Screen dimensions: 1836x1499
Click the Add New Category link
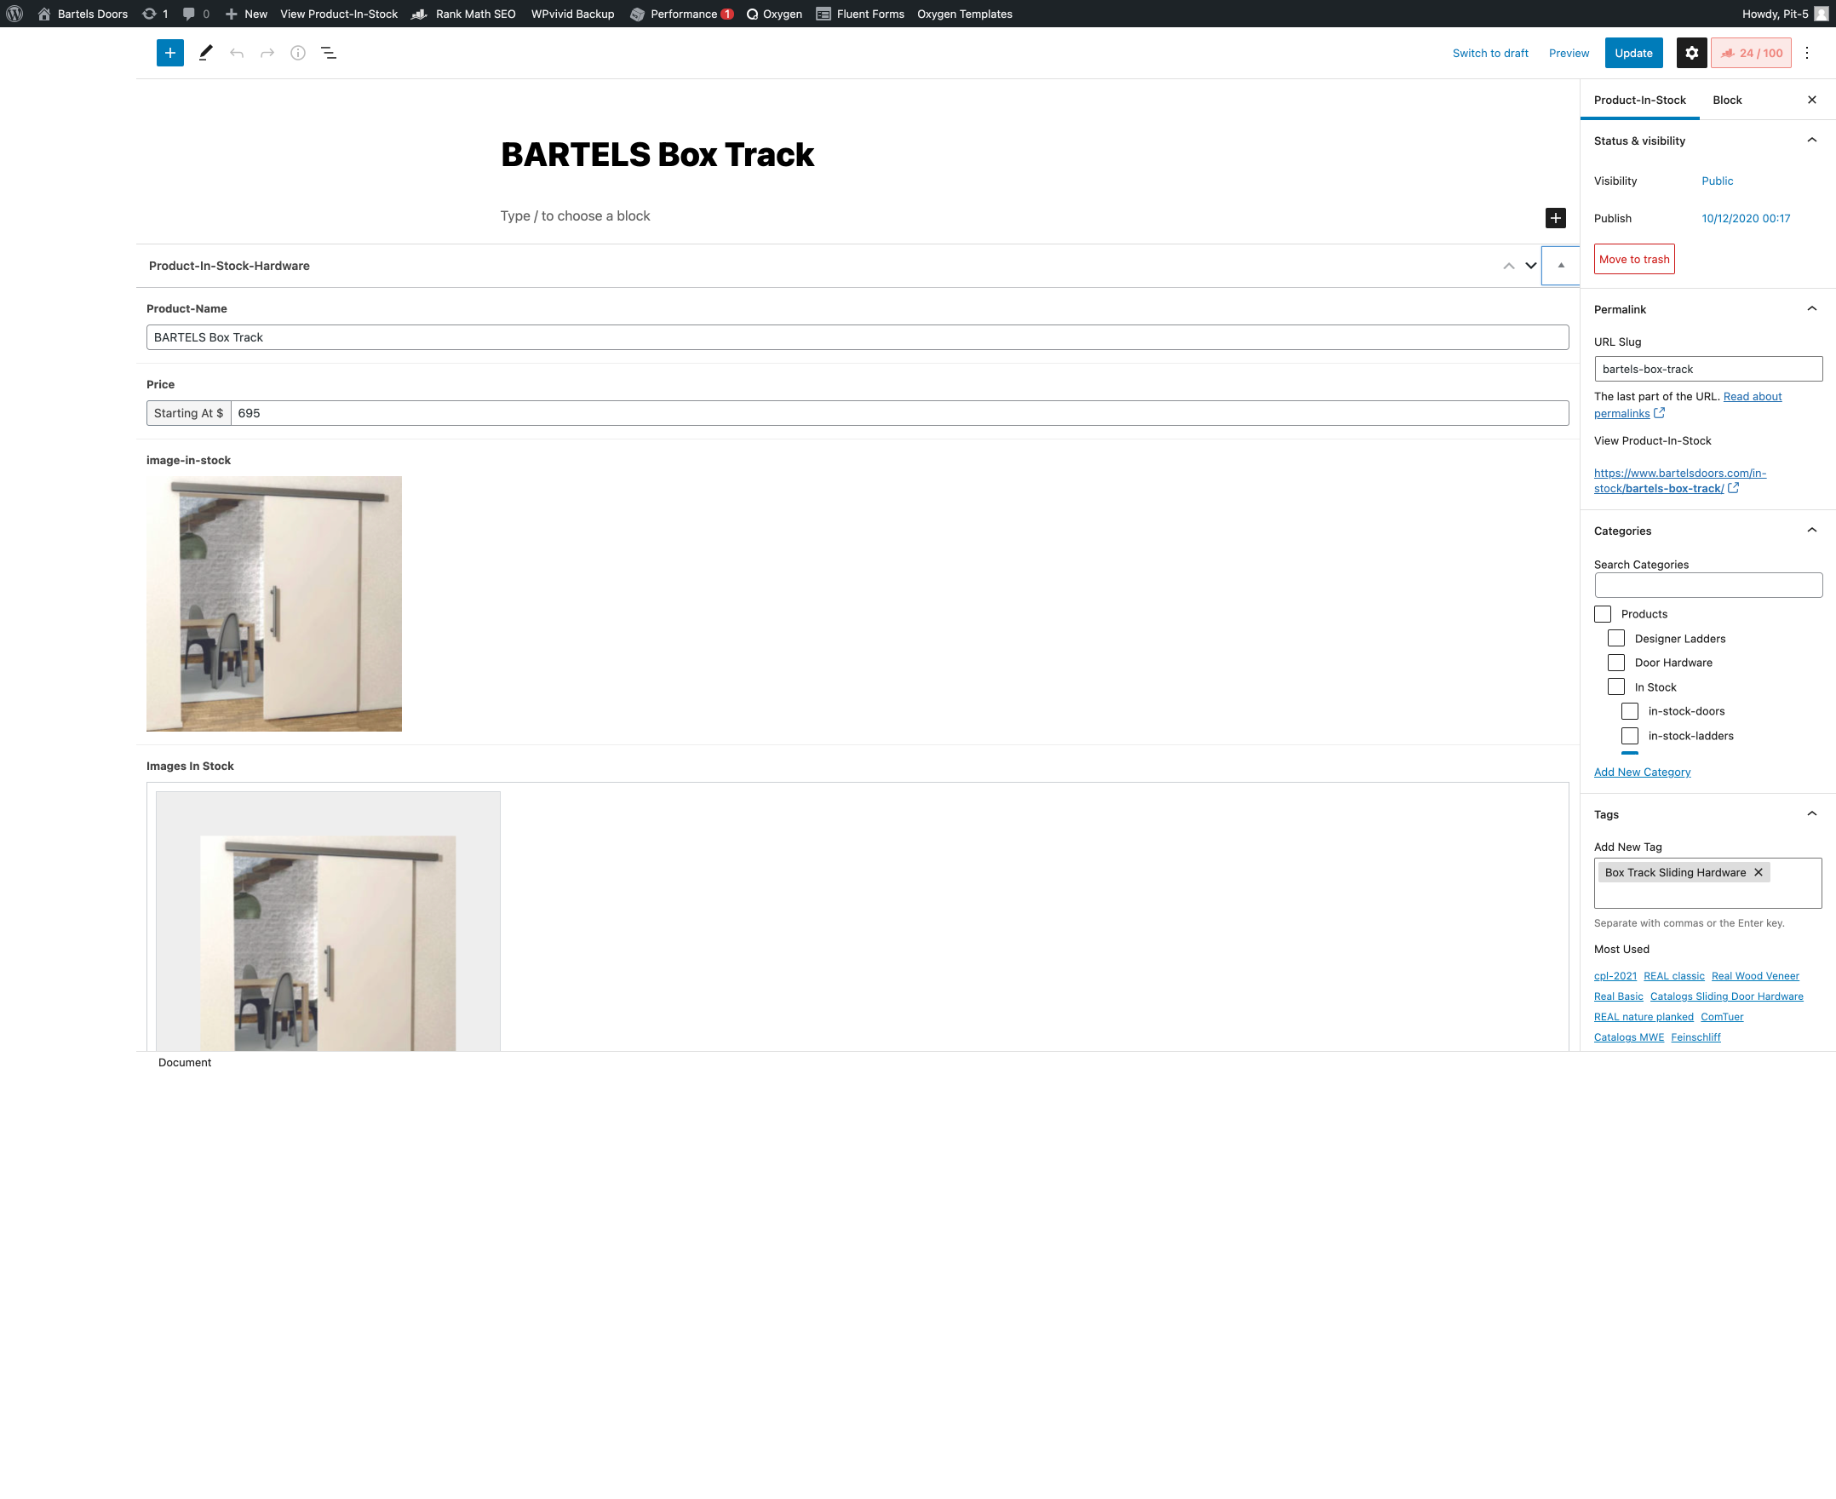pyautogui.click(x=1642, y=772)
